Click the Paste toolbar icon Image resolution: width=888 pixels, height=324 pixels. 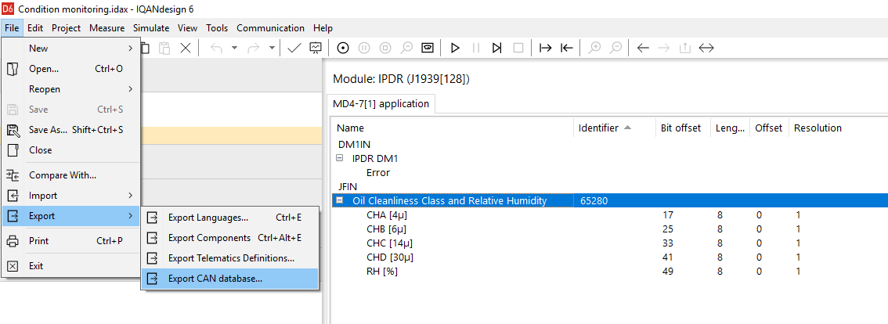point(164,49)
